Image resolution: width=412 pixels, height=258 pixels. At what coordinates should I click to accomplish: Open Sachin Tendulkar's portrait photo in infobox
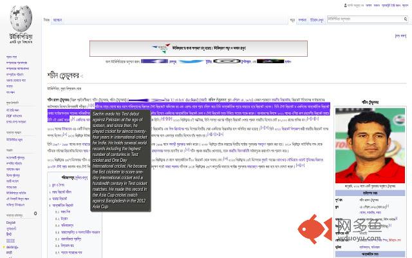coord(370,146)
